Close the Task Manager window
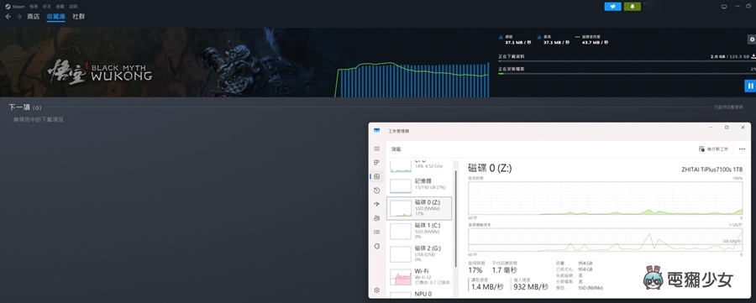Screen dimensions: 756x303 (x=743, y=128)
